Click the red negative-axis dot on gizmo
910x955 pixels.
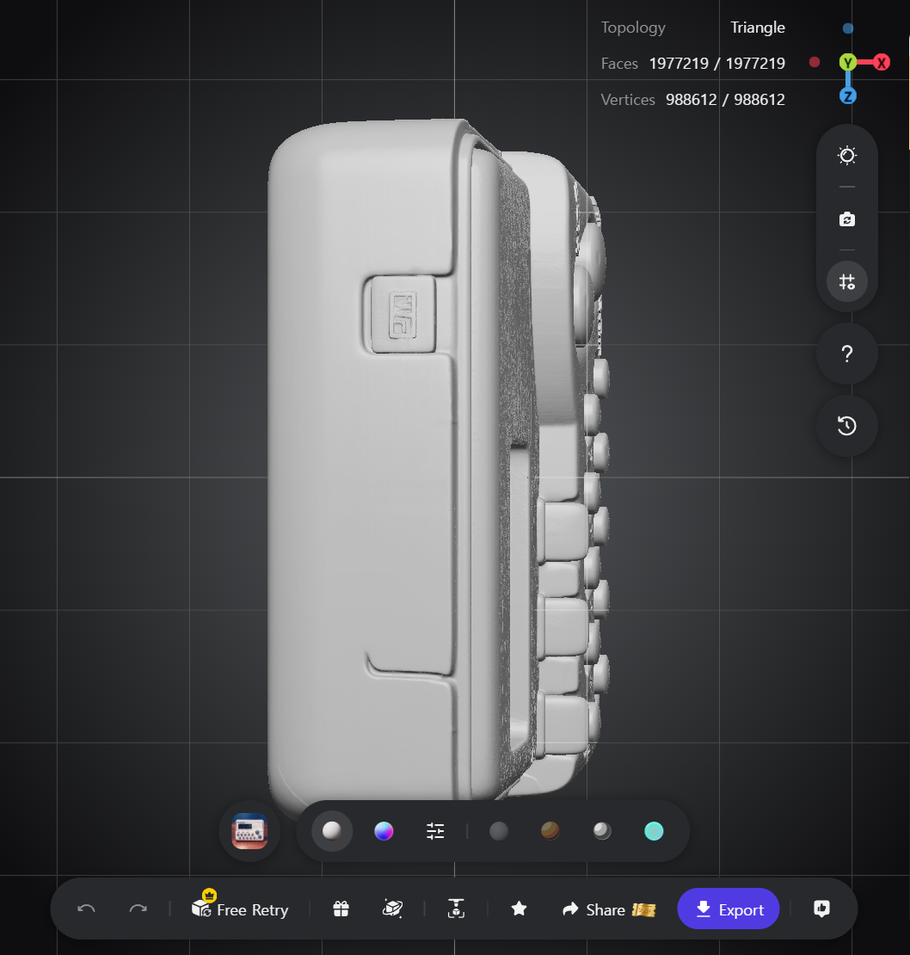click(x=814, y=62)
